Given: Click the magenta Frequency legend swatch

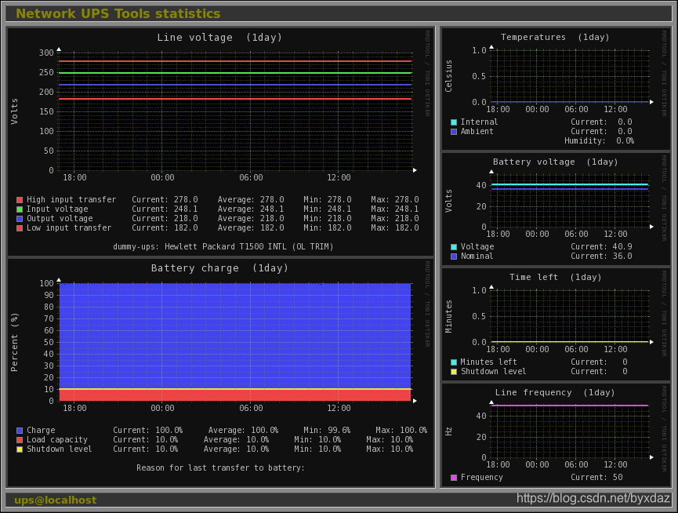Looking at the screenshot, I should click(x=454, y=478).
